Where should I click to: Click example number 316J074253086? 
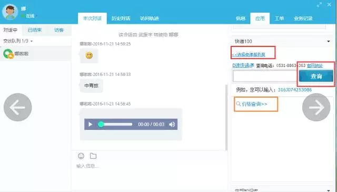click(295, 90)
